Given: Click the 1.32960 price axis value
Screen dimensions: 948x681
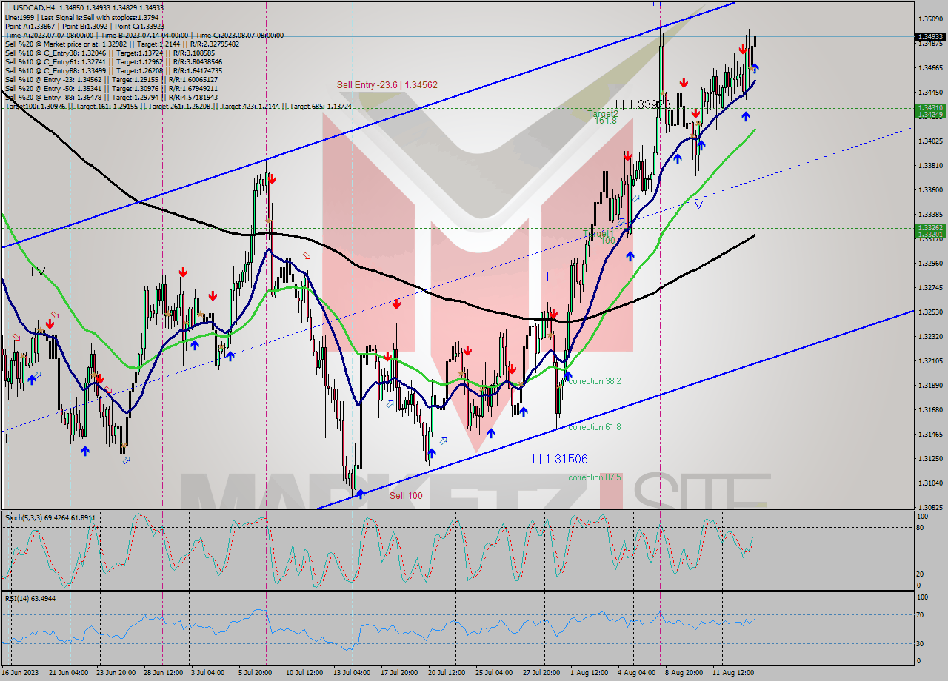Looking at the screenshot, I should [x=929, y=263].
